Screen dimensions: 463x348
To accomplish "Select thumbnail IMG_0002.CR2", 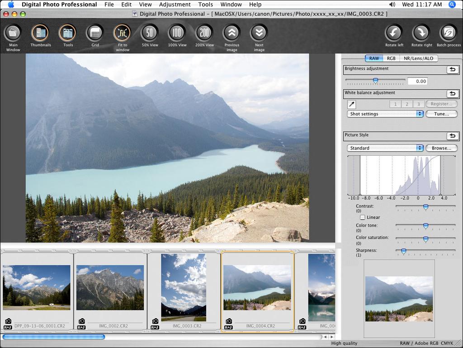I will coord(110,287).
